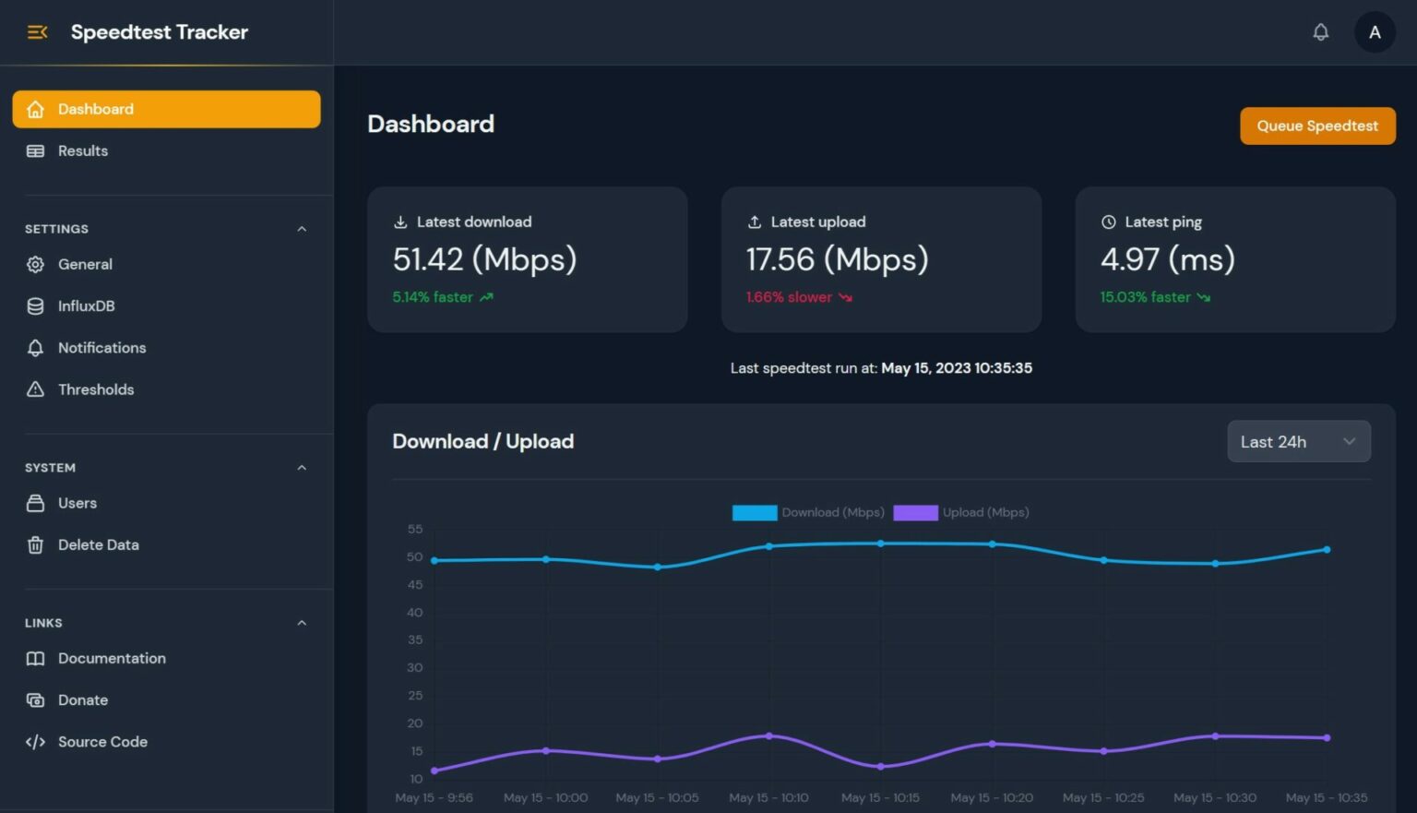Collapse the LINKS section chevron
1417x813 pixels.
[x=302, y=622]
